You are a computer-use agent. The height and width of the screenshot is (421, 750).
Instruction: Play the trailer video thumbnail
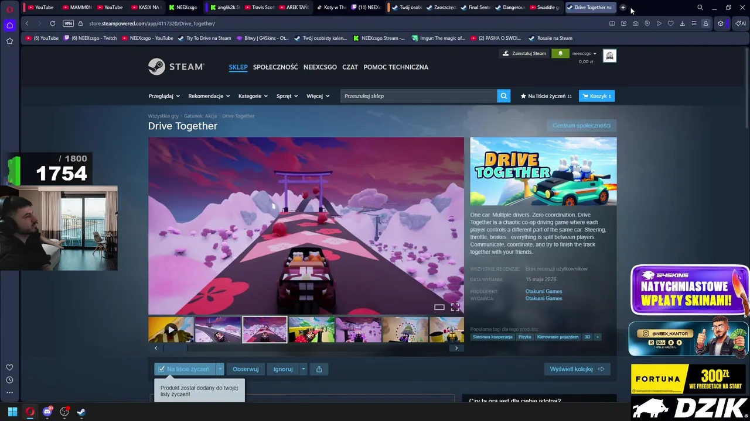tap(171, 330)
